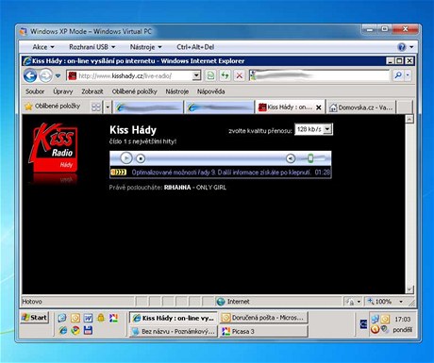
Task: Click the floppy disk save icon in quick launch
Action: [88, 330]
